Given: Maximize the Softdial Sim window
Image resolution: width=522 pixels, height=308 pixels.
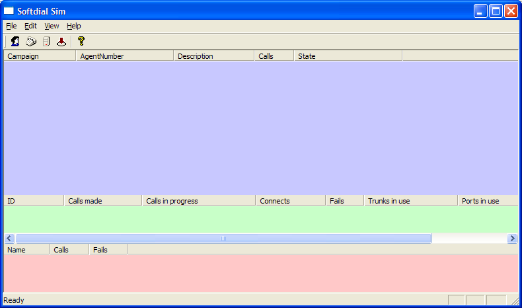Looking at the screenshot, I should click(496, 11).
